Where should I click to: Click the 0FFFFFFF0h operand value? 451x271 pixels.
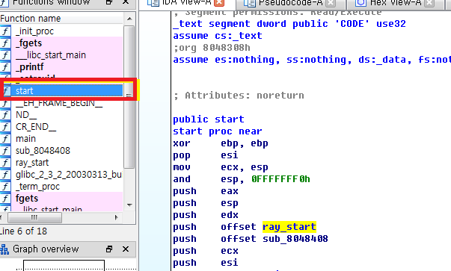click(x=280, y=179)
